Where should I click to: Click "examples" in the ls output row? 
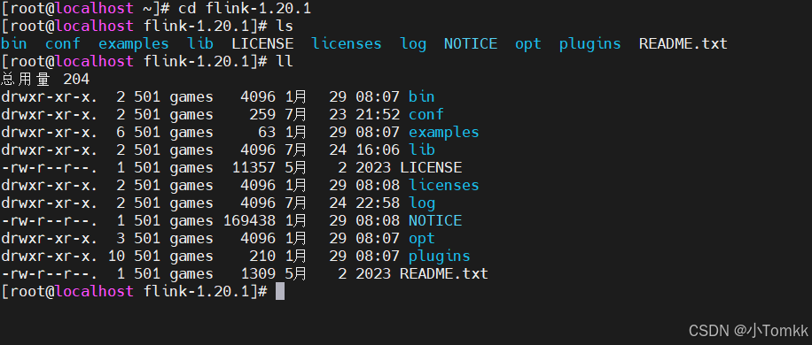pyautogui.click(x=134, y=44)
